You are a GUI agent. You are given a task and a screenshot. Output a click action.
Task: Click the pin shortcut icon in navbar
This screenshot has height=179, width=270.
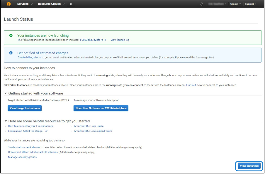tap(71, 4)
